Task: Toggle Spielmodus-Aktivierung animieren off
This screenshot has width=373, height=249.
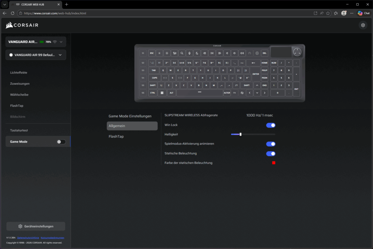Action: [271, 144]
